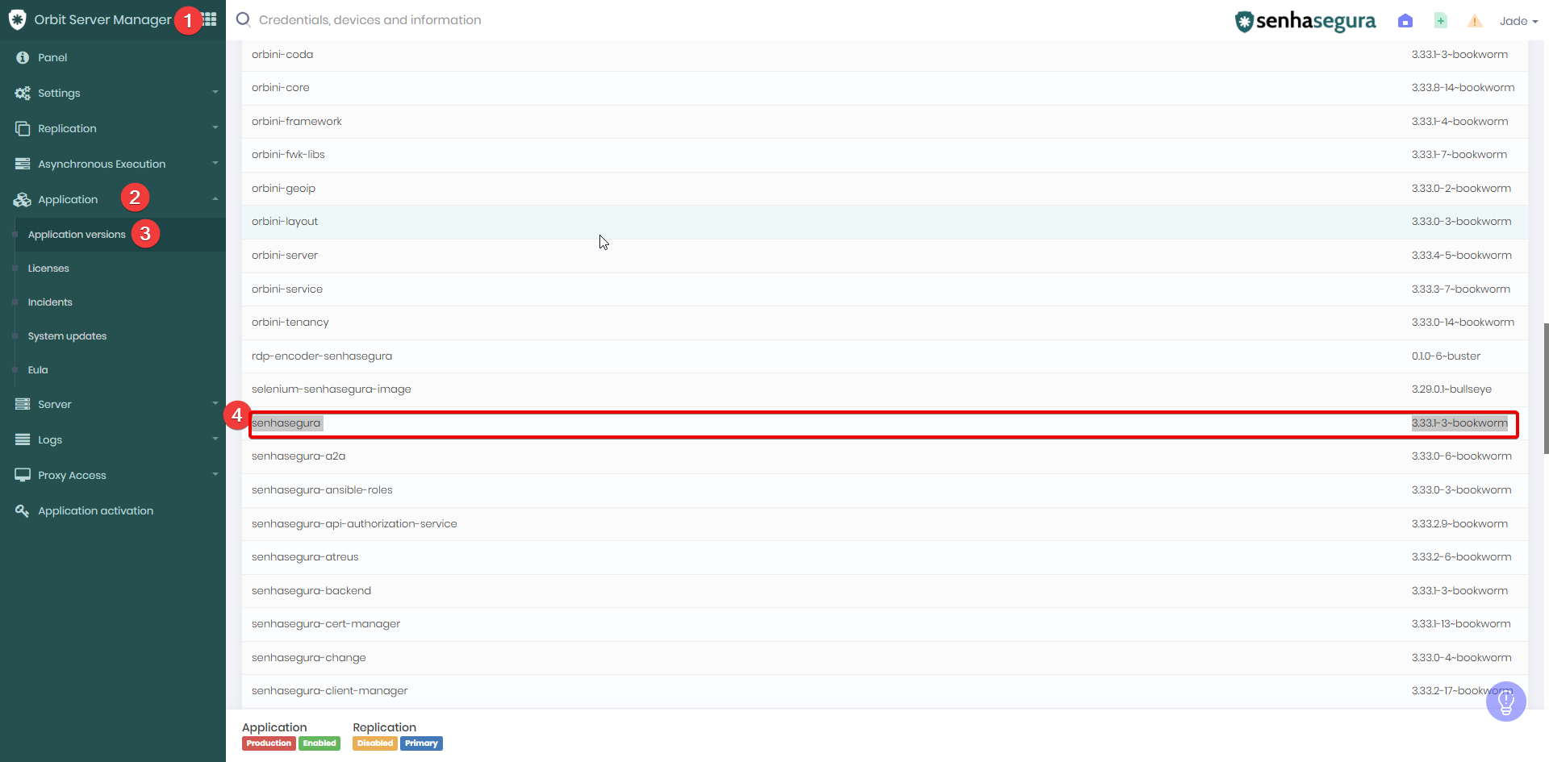Open the Jade user dropdown
The width and height of the screenshot is (1549, 762).
click(x=1518, y=21)
